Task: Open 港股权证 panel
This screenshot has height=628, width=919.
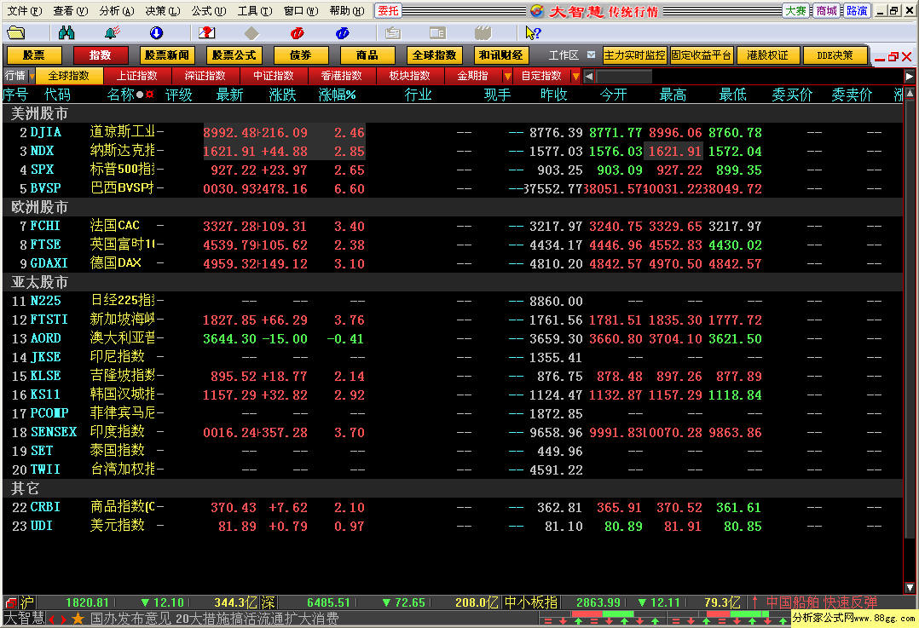Action: (x=768, y=55)
